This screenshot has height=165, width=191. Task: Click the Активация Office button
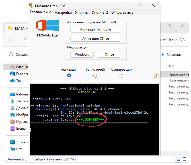pos(96,38)
